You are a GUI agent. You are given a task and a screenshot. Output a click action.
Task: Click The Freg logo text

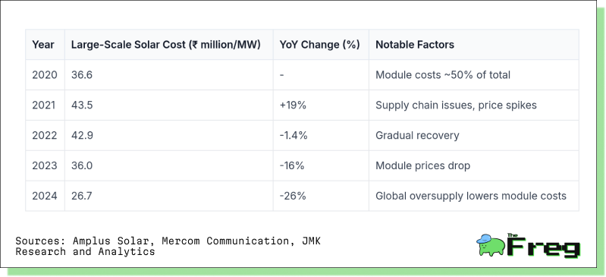(x=544, y=246)
